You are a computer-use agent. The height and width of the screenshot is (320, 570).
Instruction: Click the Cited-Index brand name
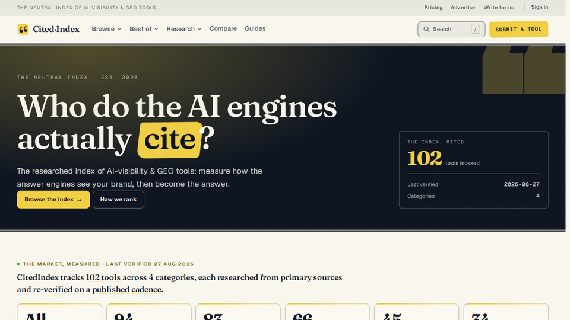tap(56, 30)
